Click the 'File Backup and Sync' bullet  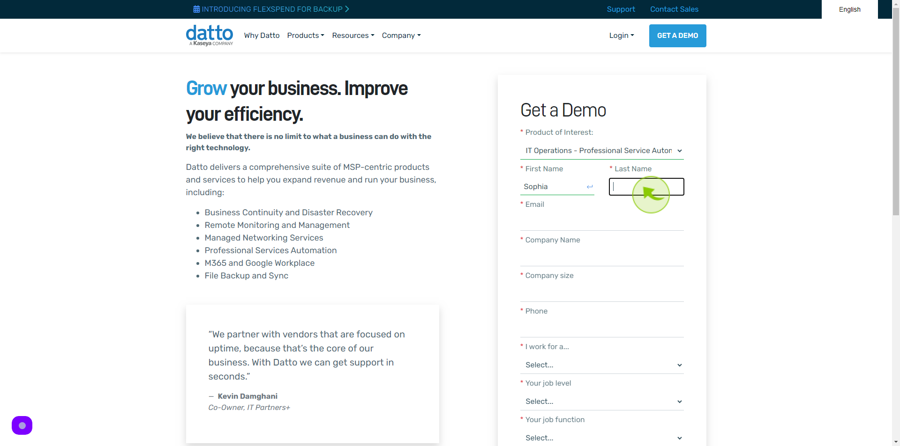click(246, 276)
